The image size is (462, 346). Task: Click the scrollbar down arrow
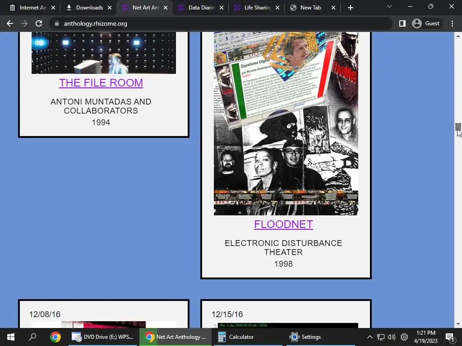[x=458, y=324]
